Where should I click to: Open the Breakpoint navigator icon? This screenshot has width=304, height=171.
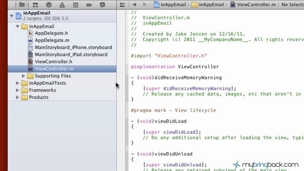[89, 5]
